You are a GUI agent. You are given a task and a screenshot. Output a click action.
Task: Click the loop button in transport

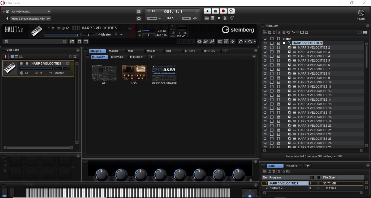pos(231,11)
